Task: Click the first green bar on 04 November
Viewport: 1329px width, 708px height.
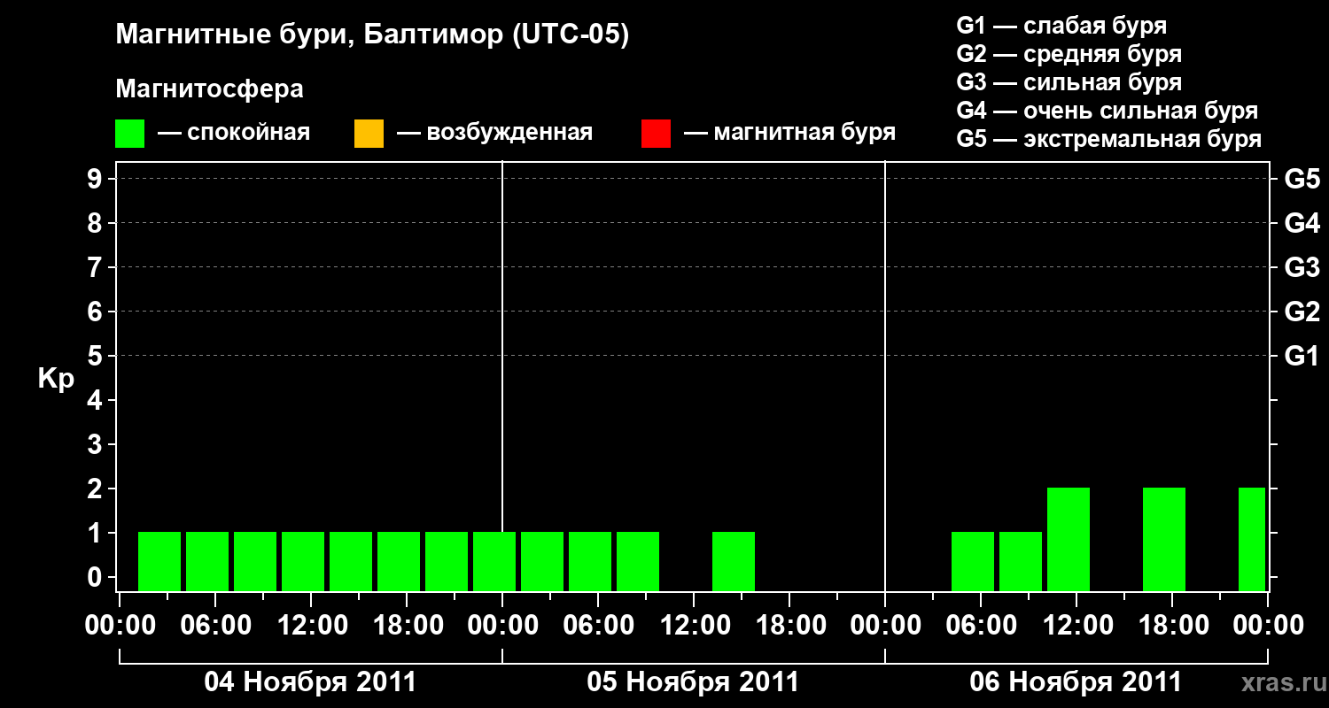Action: (x=159, y=561)
